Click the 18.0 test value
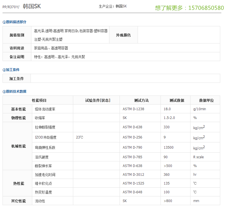Viewport: 225px width, 208px height. point(167,109)
